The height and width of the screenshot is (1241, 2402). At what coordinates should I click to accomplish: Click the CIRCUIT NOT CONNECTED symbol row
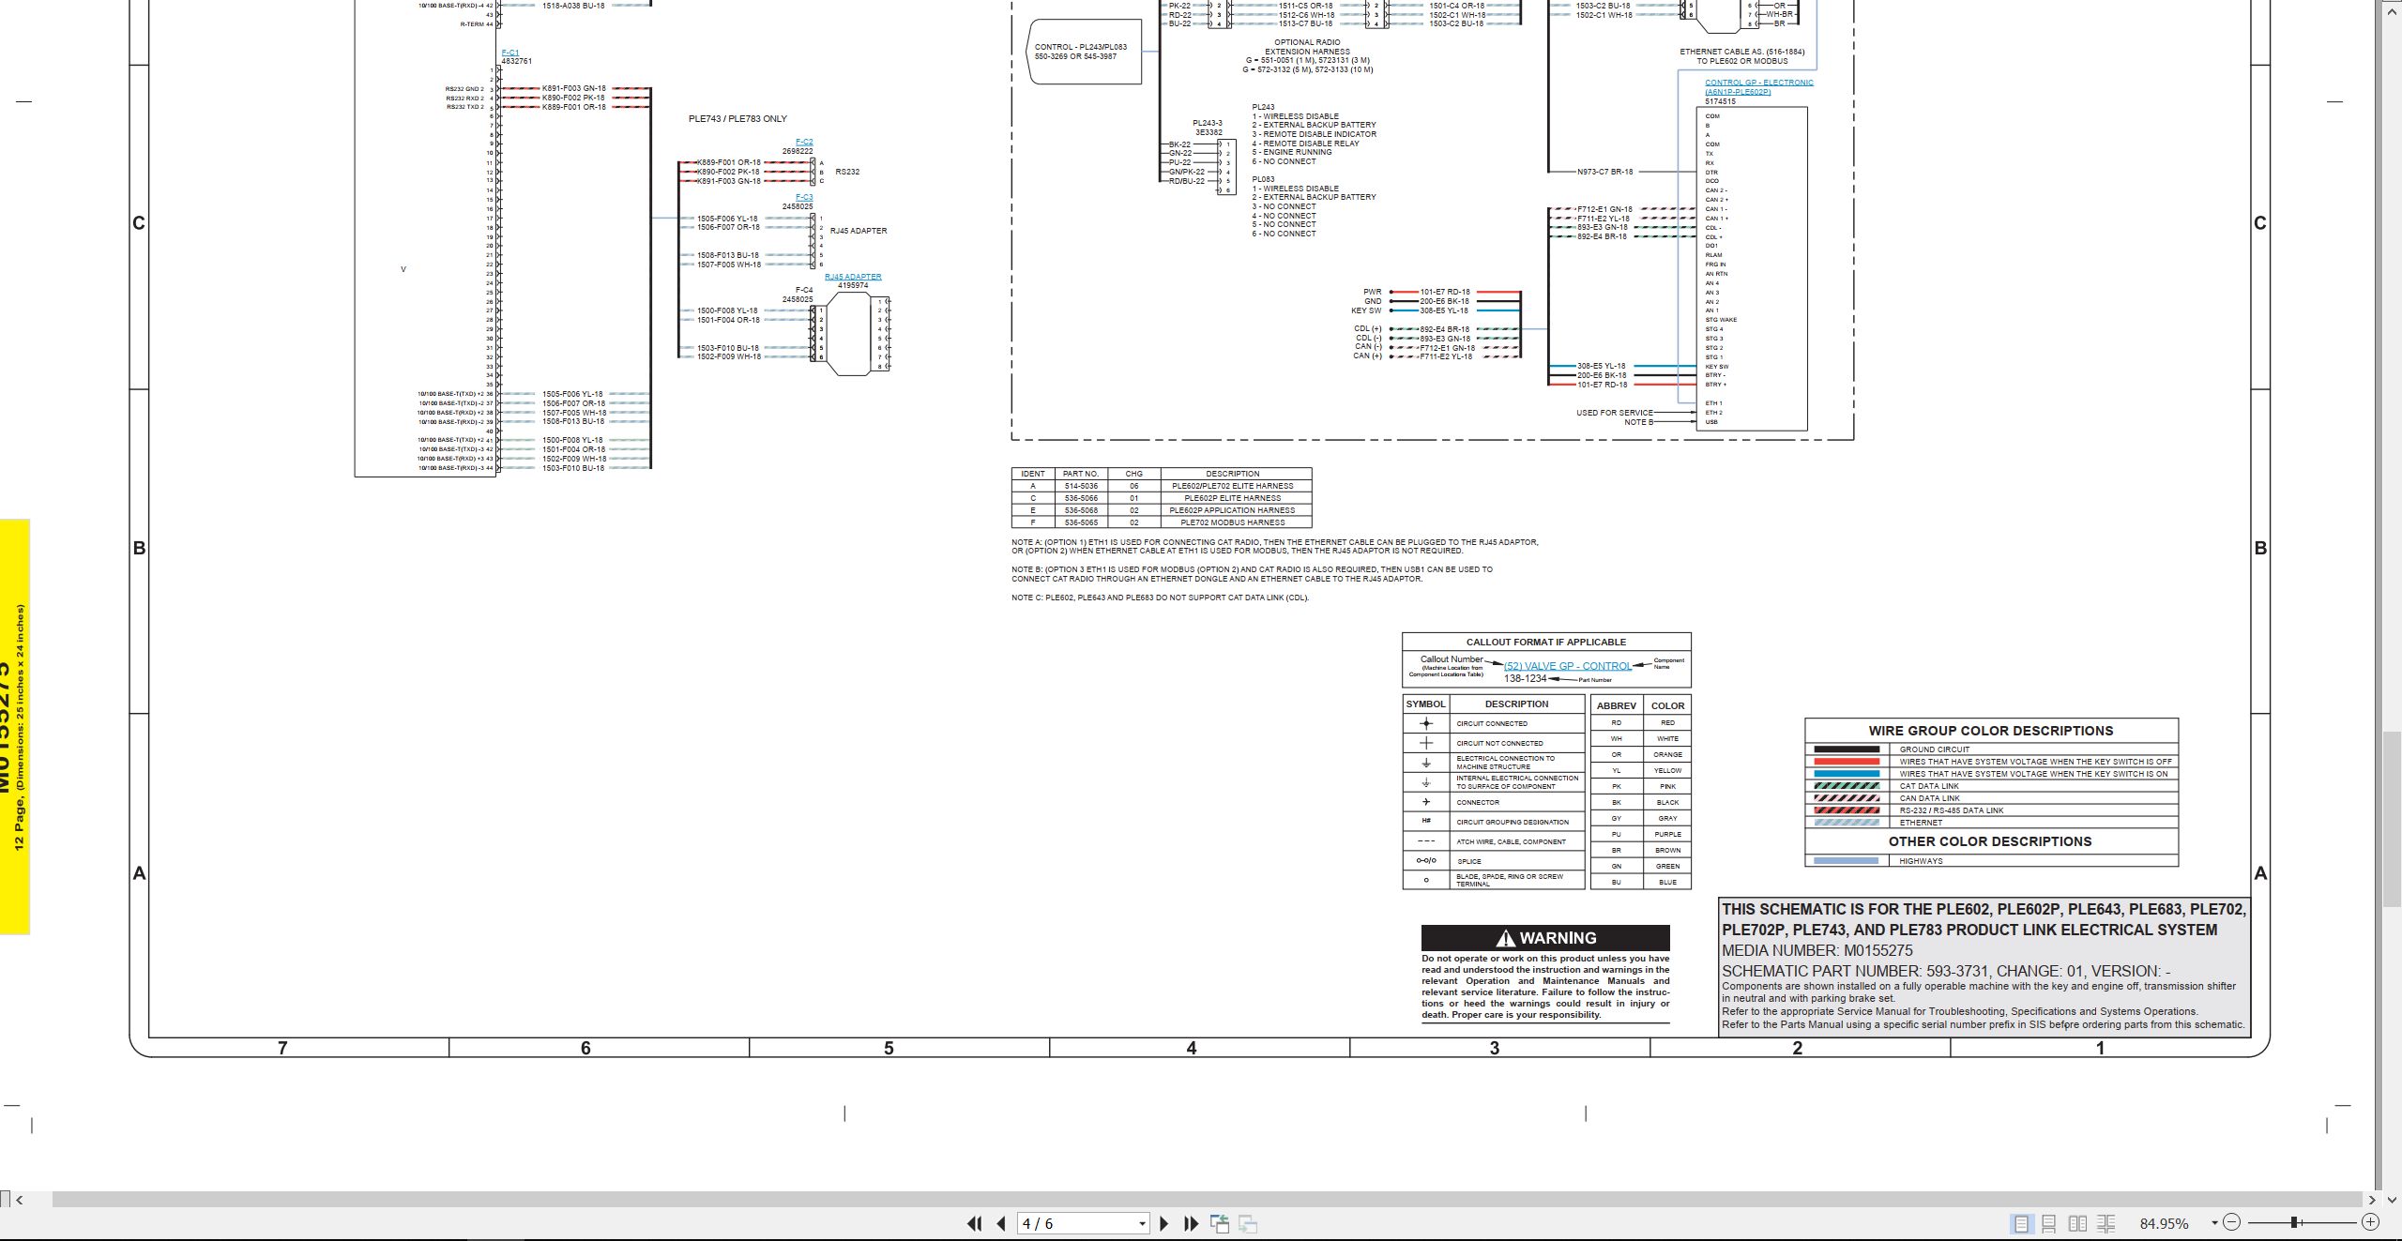(1496, 743)
